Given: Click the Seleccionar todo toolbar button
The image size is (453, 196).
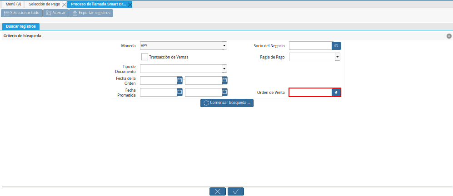Looking at the screenshot, I should [22, 13].
